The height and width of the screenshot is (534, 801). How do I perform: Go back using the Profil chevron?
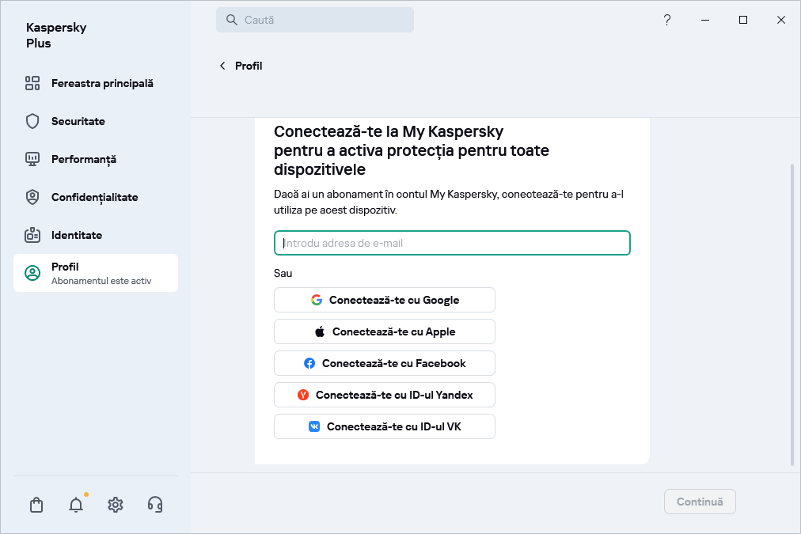click(222, 66)
